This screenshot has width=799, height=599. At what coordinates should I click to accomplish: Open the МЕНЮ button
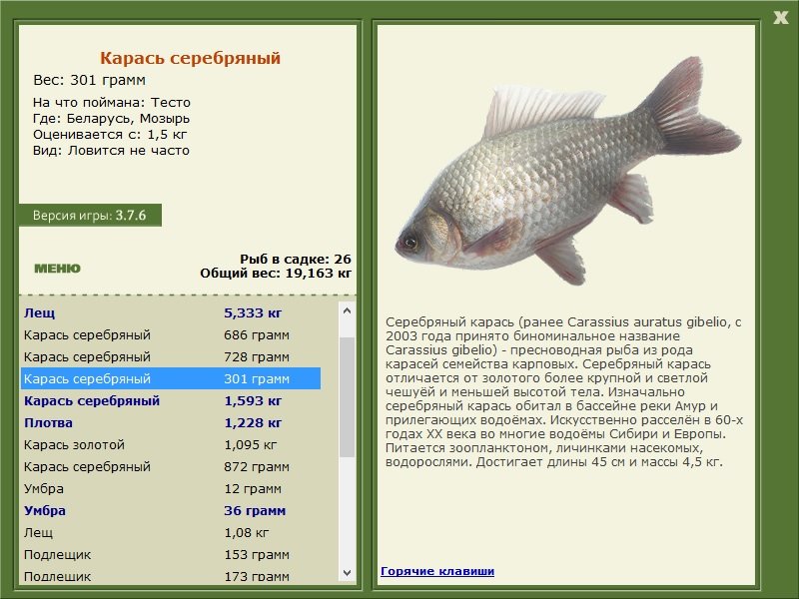coord(57,269)
